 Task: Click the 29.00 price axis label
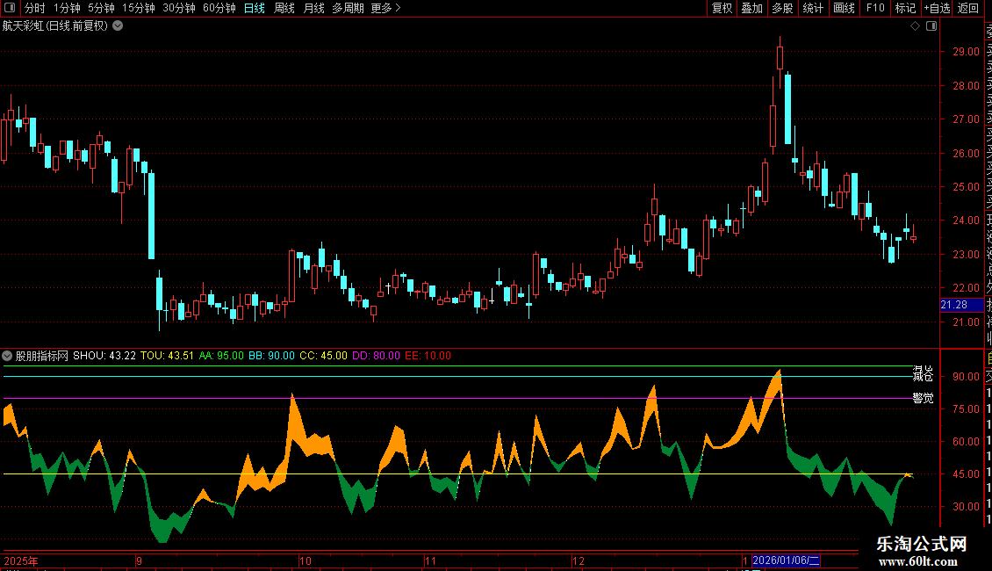(x=966, y=51)
